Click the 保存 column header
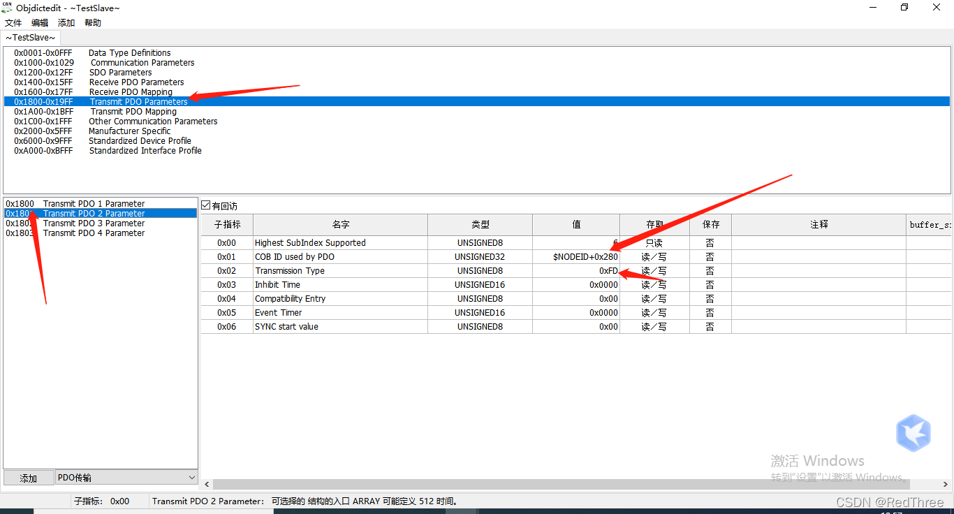Image resolution: width=954 pixels, height=514 pixels. 710,225
